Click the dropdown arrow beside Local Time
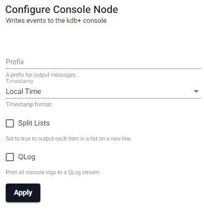This screenshot has height=211, width=204. 196,91
